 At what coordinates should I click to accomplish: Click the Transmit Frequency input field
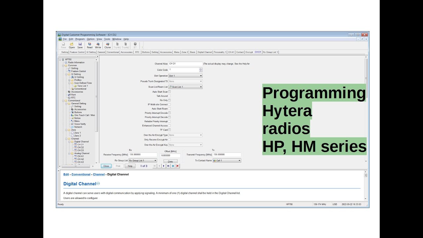(x=227, y=154)
